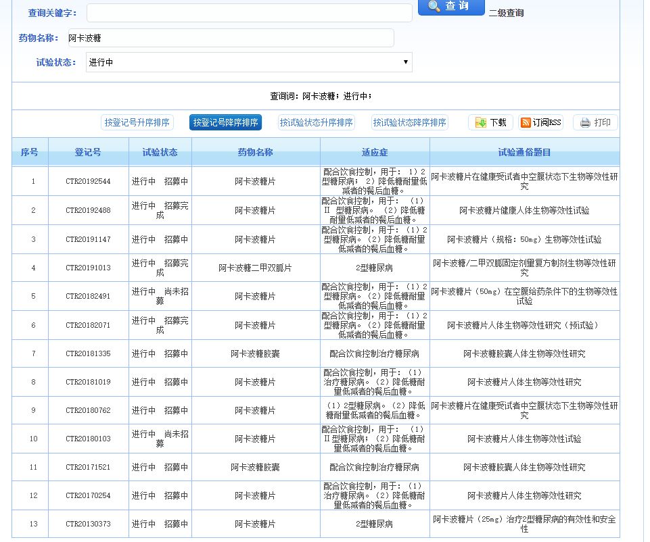Screen dimensions: 650x542
Task: Click indication 配合饮食控制治疗糖尿病 in row 7
Action: pos(374,353)
